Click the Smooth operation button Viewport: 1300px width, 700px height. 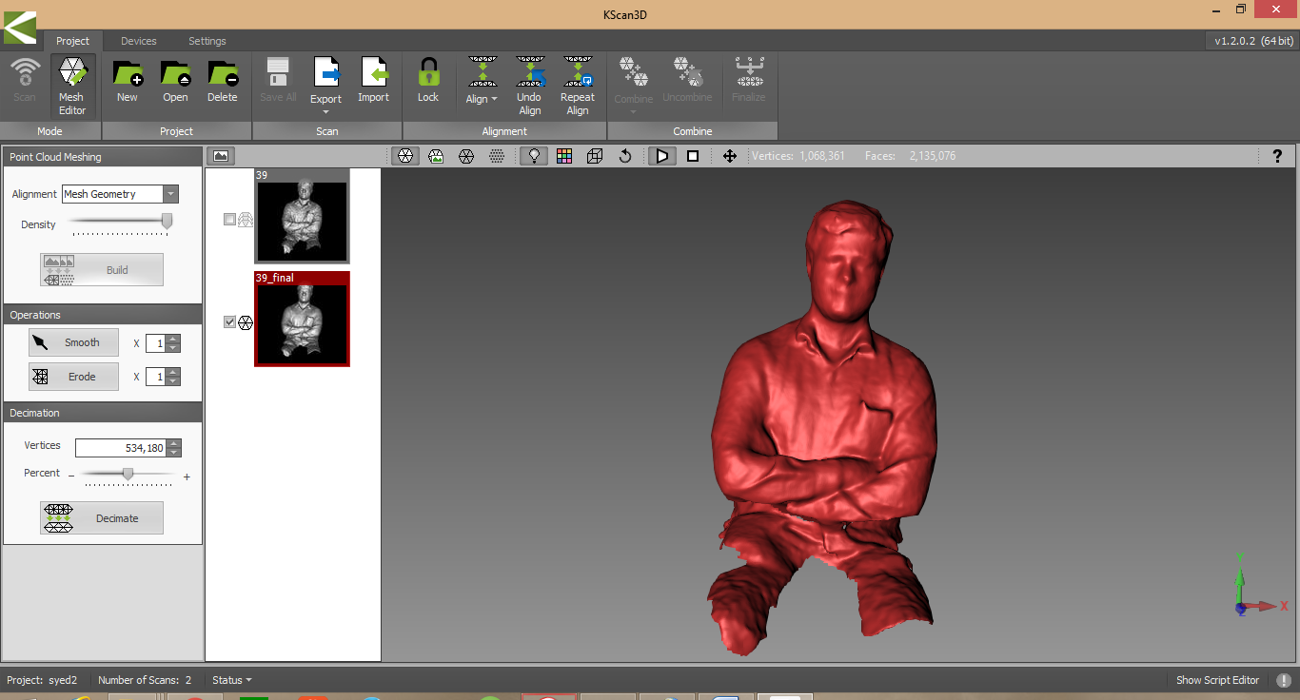pyautogui.click(x=74, y=342)
